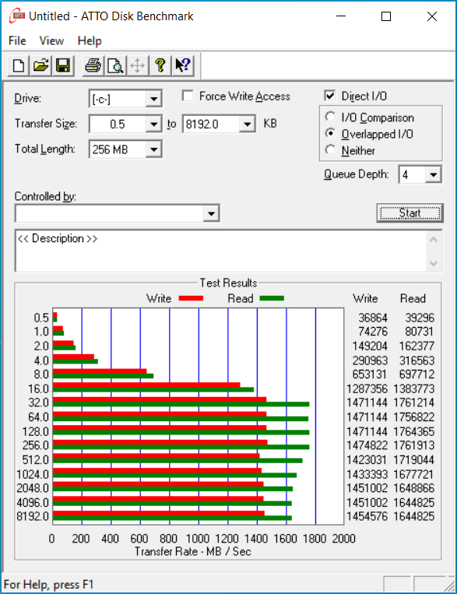Click the write value 36864
Image resolution: width=457 pixels, height=594 pixels.
tap(373, 318)
